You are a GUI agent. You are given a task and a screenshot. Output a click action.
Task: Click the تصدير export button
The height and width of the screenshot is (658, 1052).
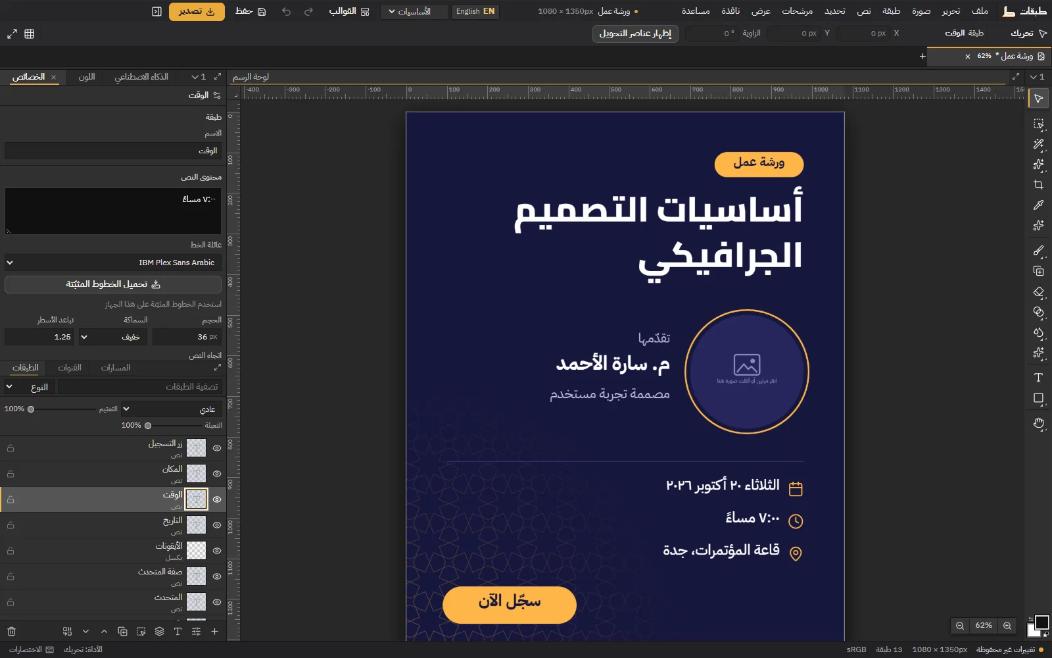(197, 11)
